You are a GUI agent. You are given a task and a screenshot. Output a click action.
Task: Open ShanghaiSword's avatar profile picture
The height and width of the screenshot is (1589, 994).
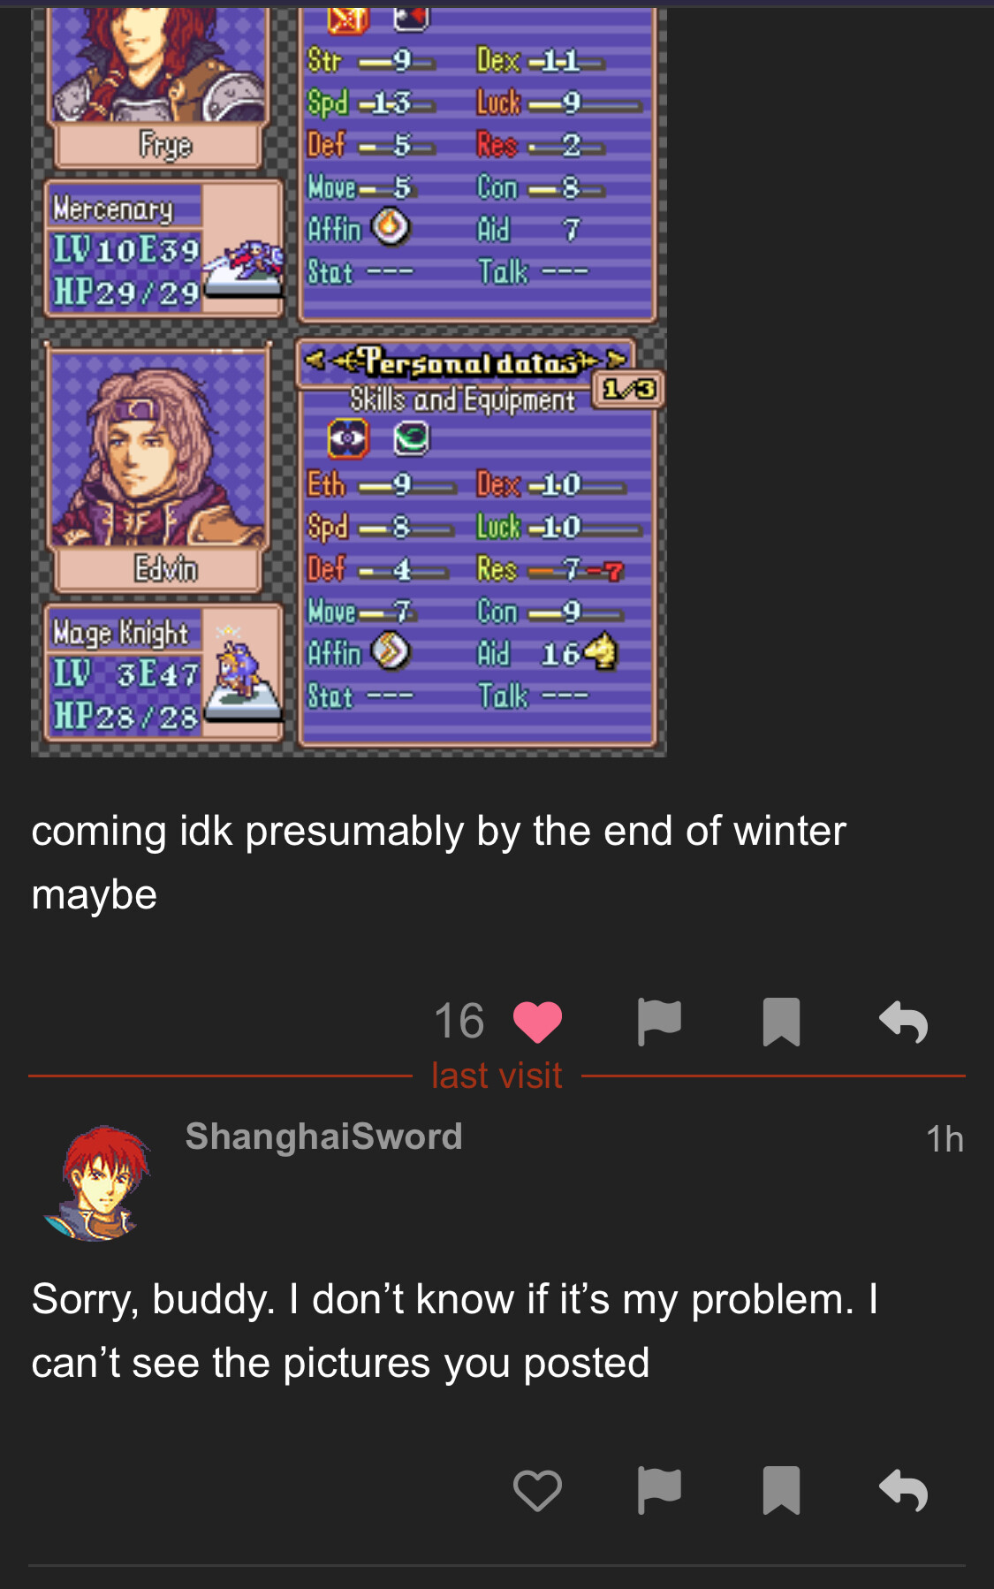pos(97,1182)
